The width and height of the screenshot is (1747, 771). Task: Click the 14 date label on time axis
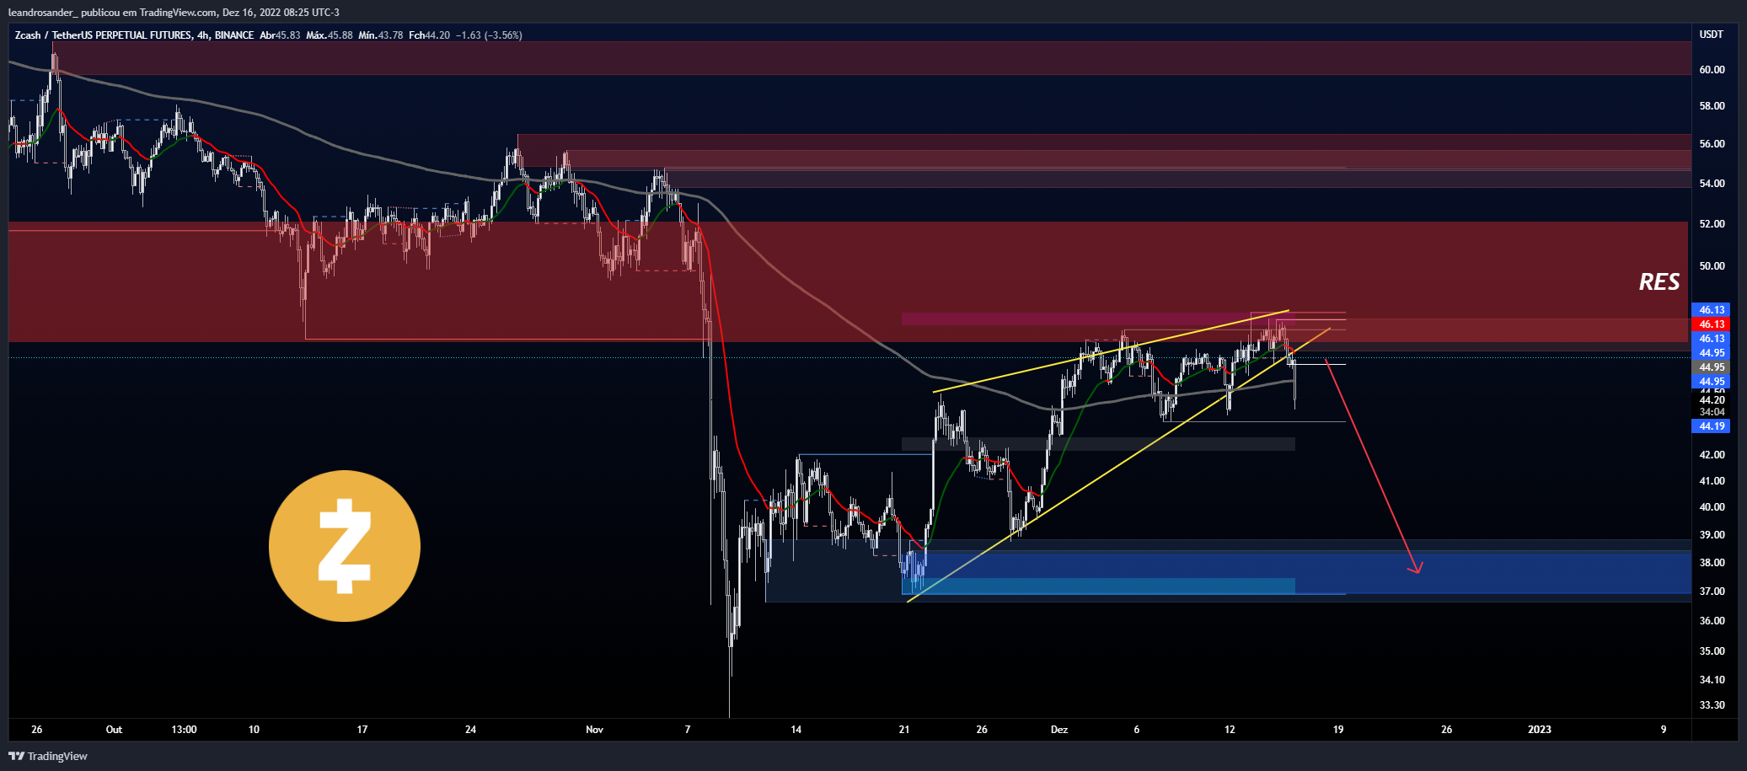(796, 730)
